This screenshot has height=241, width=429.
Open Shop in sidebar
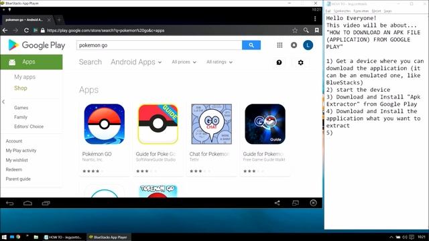21,88
